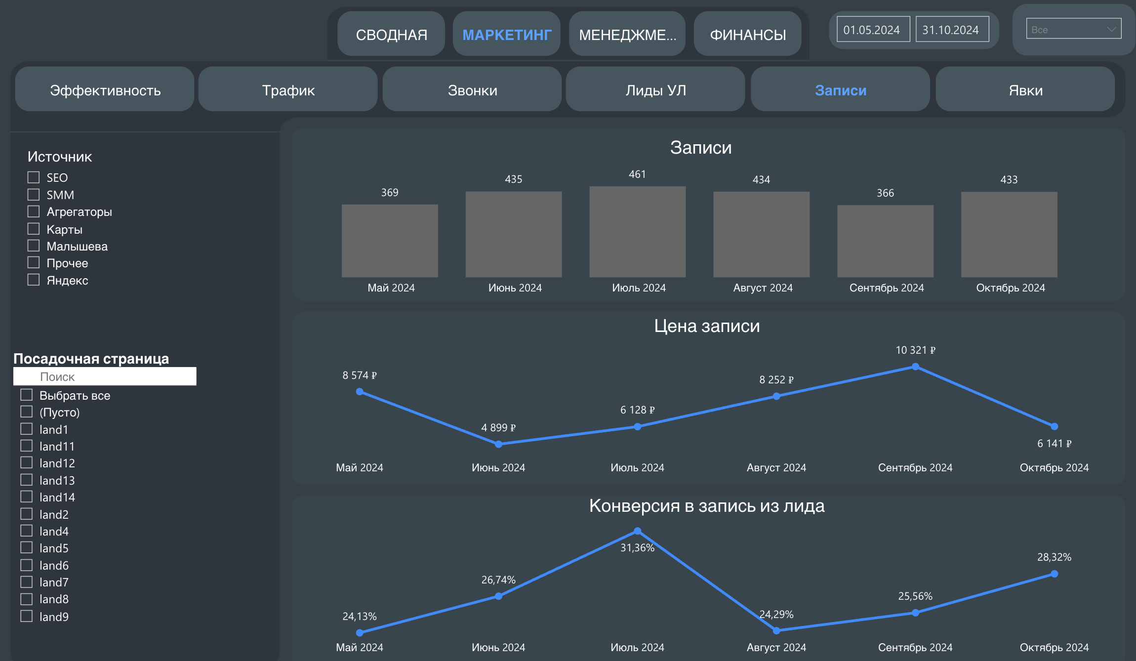
Task: Click the Поиск landing page search box
Action: [105, 376]
